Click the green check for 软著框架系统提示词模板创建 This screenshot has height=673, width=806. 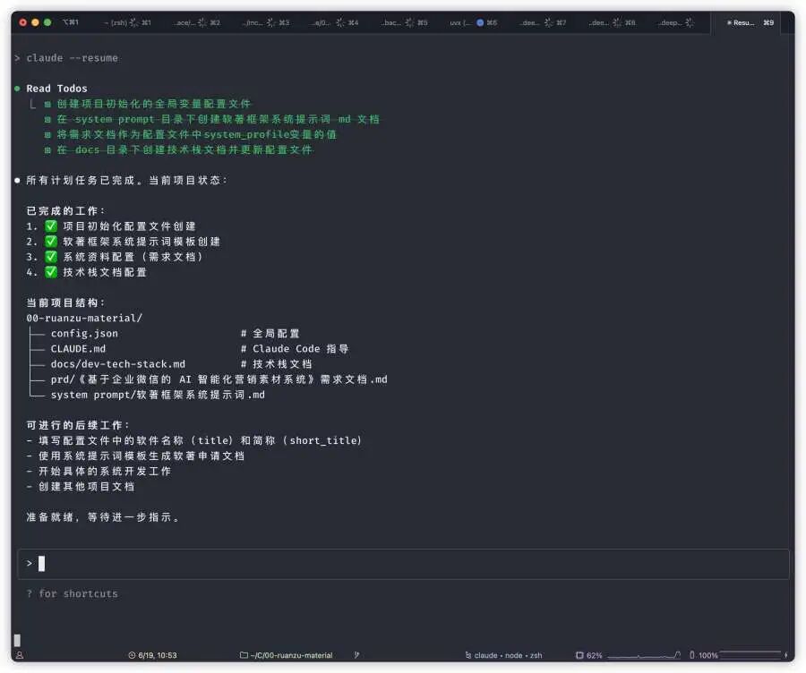click(51, 242)
